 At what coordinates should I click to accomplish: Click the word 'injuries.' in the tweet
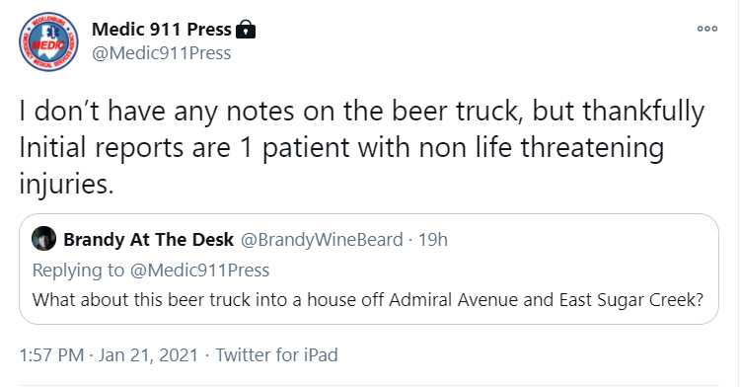click(66, 185)
